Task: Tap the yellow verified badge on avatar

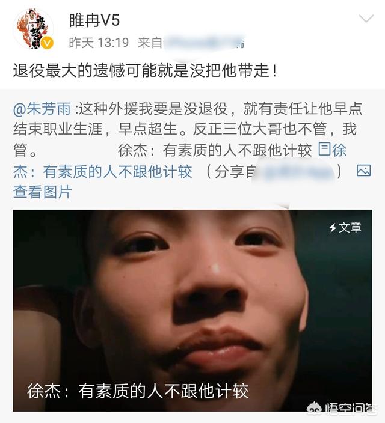Action: coord(48,43)
